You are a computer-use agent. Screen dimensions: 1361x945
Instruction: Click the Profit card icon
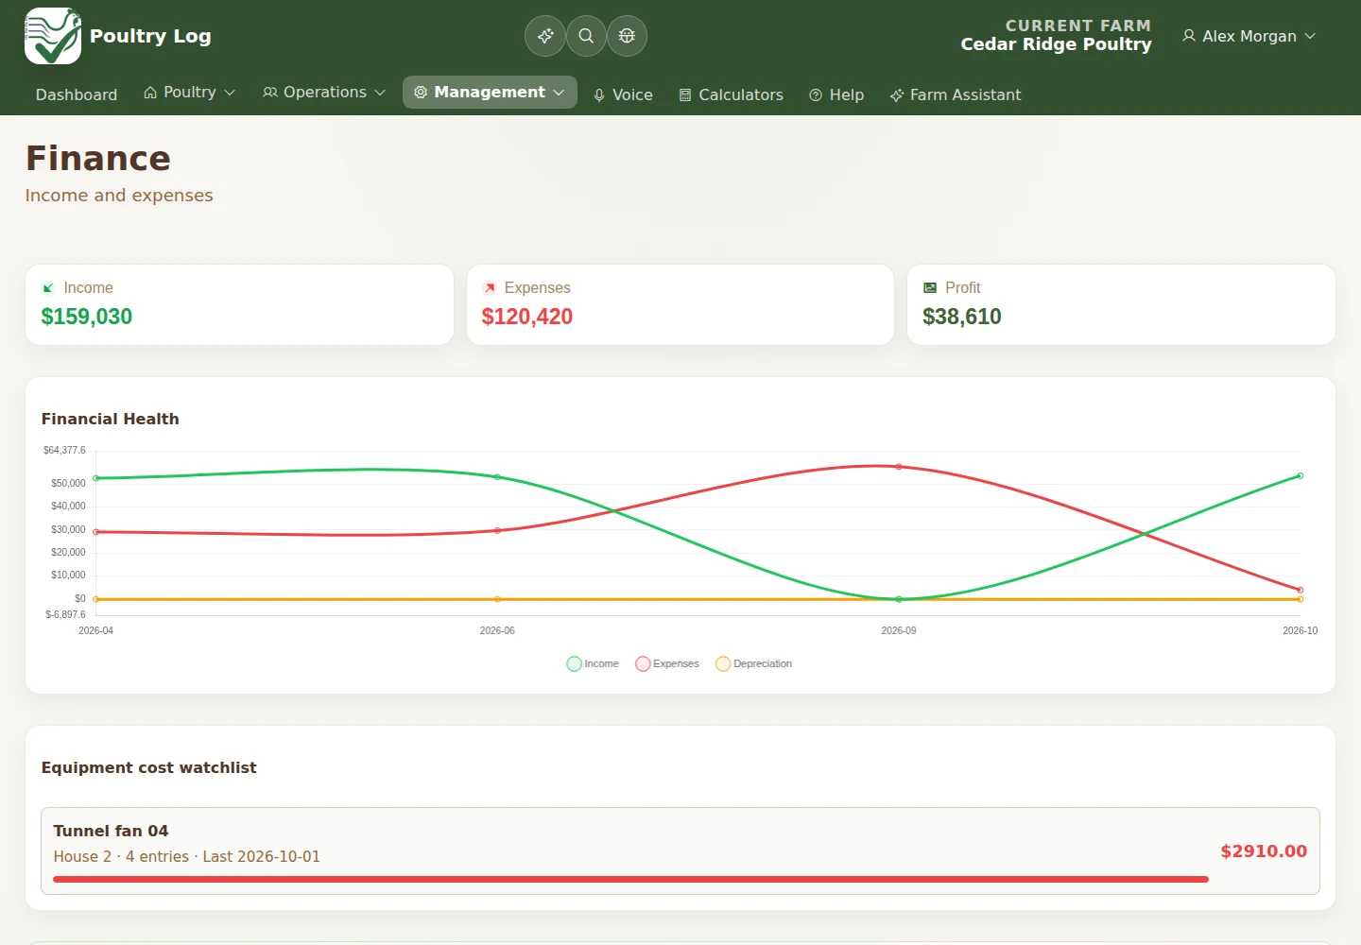[930, 288]
